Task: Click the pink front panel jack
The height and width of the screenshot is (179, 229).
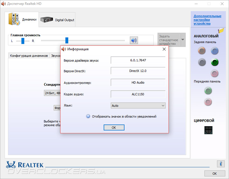Action: click(x=208, y=102)
